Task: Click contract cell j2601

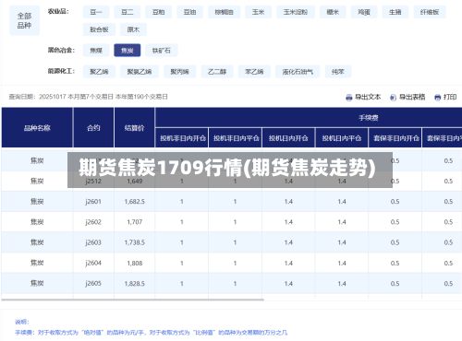Action: tap(93, 202)
